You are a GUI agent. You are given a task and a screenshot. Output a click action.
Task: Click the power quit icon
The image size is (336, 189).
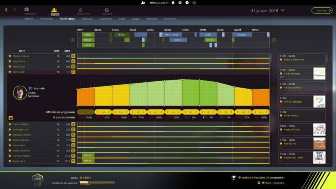click(x=193, y=3)
